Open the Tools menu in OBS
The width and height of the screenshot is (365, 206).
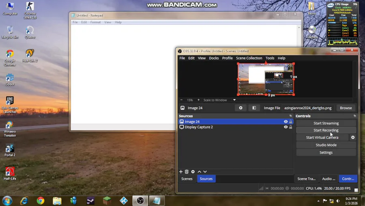pos(270,58)
